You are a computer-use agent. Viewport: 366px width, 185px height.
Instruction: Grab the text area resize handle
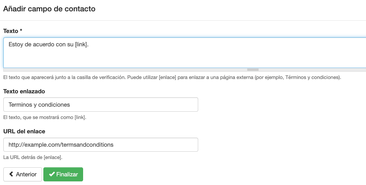pos(253,70)
